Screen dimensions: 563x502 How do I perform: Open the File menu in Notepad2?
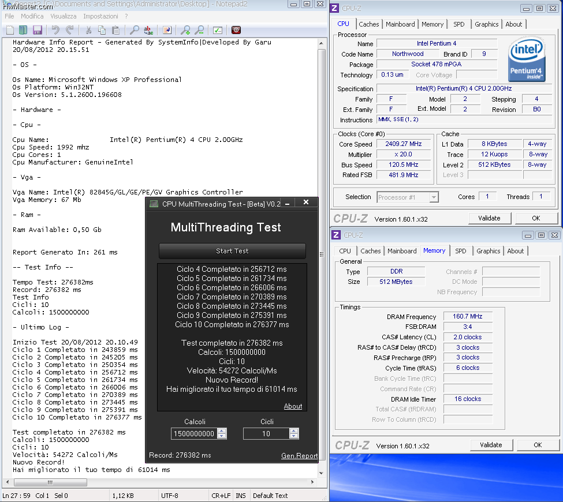pos(9,16)
